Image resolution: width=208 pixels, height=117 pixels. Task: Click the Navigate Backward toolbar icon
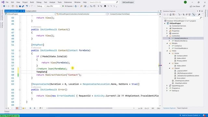coord(4,6)
